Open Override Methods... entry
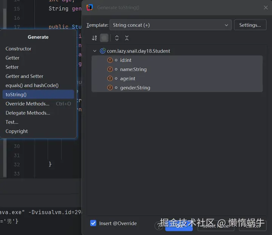272x235 pixels. point(38,104)
